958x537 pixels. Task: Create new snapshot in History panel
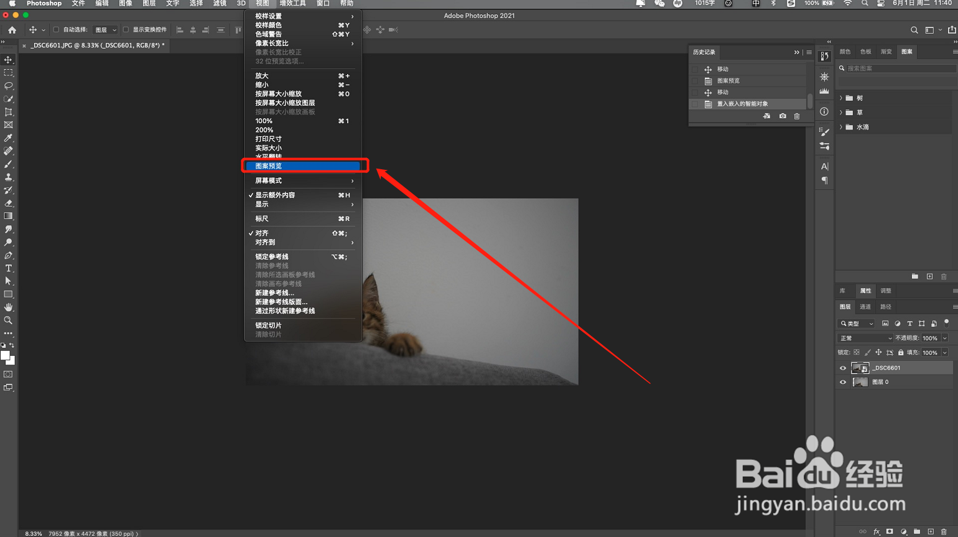click(783, 116)
